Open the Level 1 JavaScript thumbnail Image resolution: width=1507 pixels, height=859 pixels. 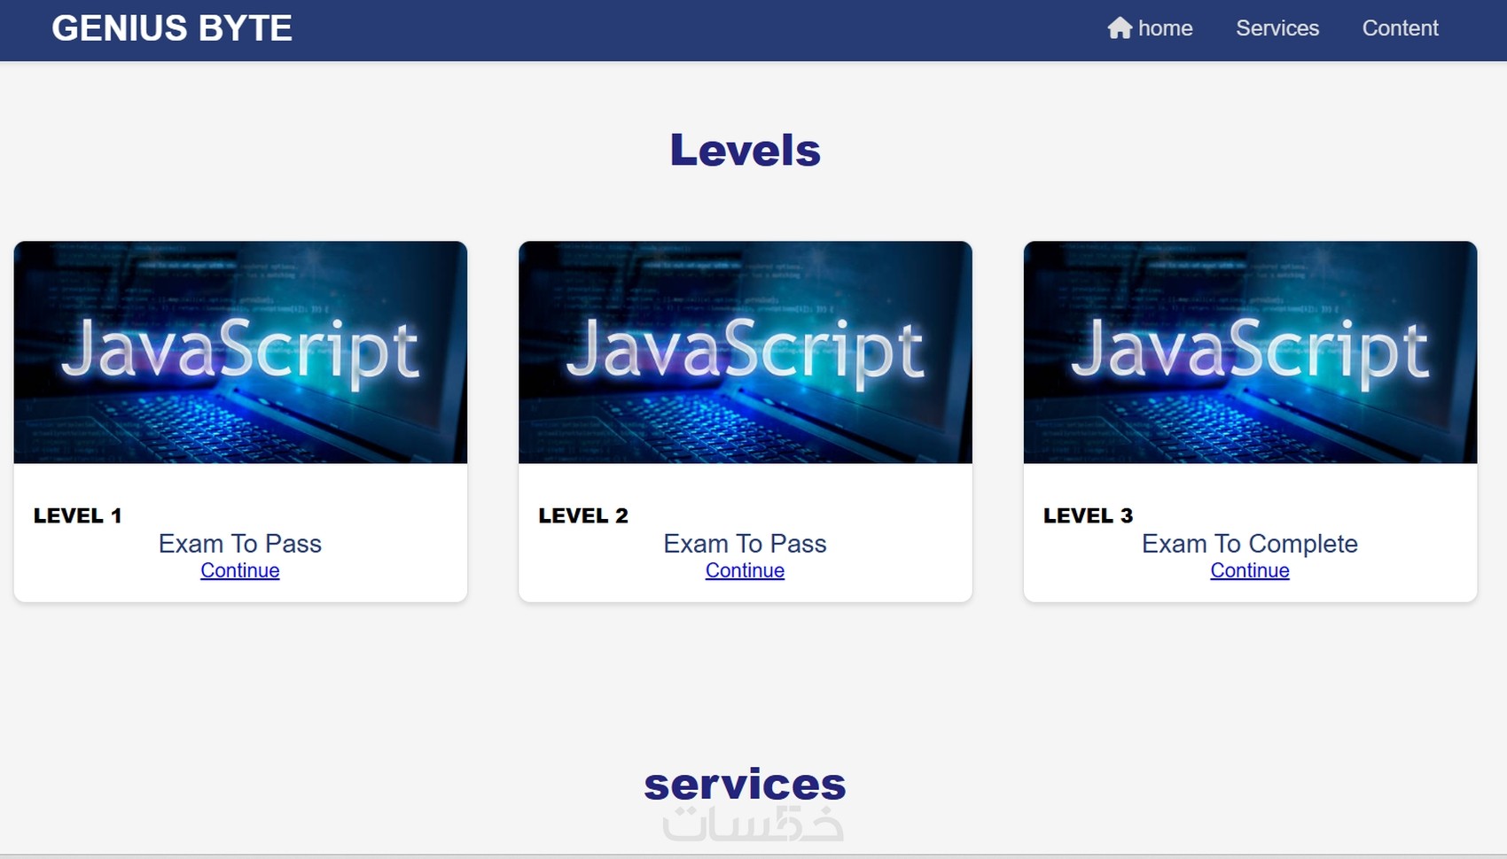pyautogui.click(x=240, y=352)
